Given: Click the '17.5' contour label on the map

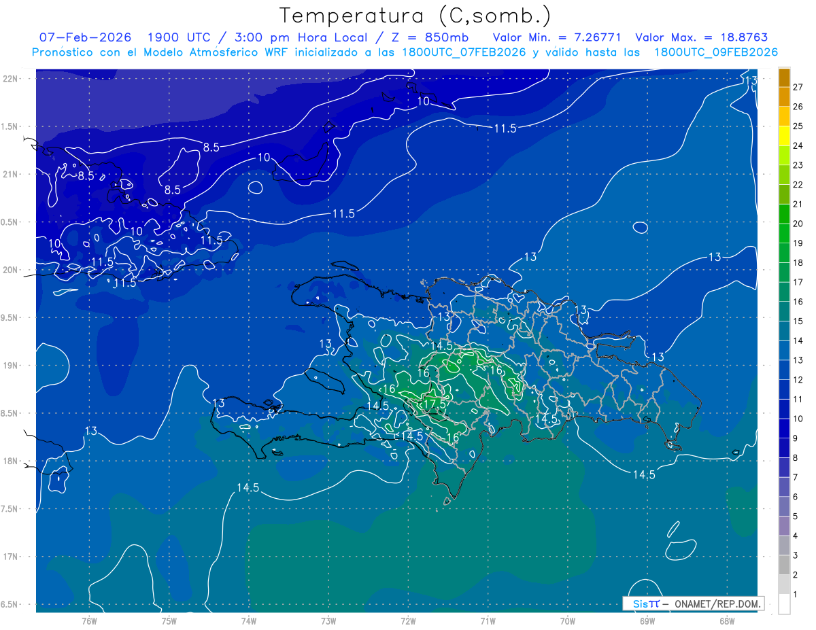Looking at the screenshot, I should 434,404.
